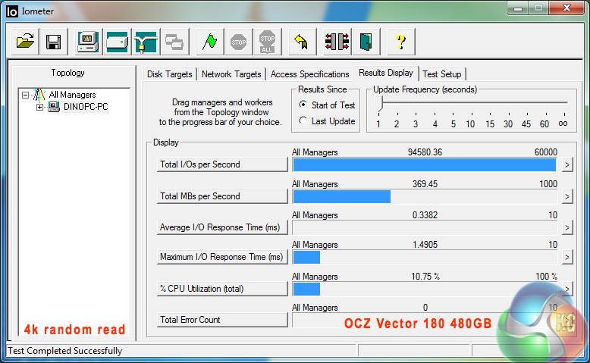Click the Total MBs per Second progress bar
590x363 pixels.
coord(425,197)
